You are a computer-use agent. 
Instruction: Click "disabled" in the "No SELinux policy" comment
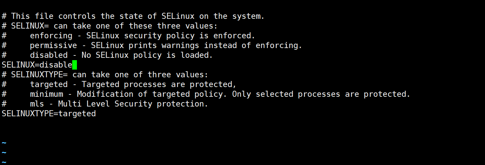[x=49, y=55]
